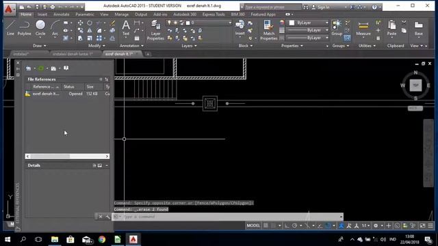The height and width of the screenshot is (246, 438).
Task: Activate the Move tool in Modify panel
Action: (x=80, y=23)
